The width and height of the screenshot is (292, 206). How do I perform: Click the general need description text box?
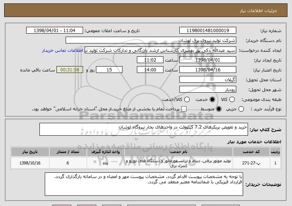tap(144, 129)
